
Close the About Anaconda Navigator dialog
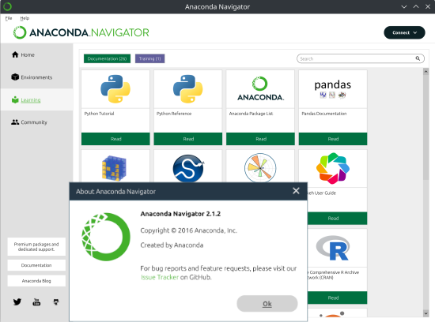pyautogui.click(x=296, y=191)
